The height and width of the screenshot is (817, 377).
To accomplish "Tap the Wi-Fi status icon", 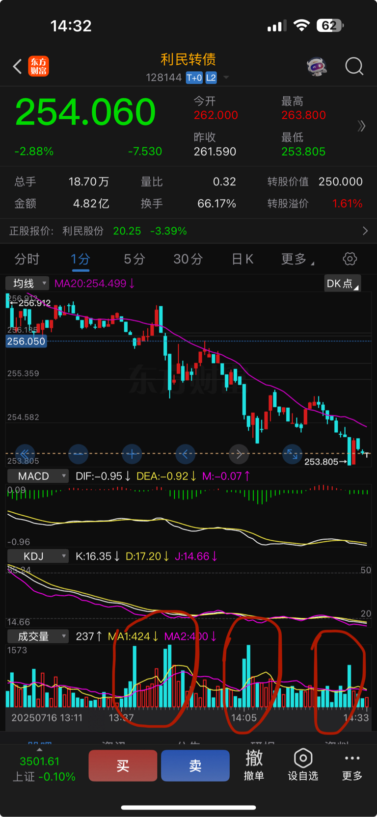I will [x=301, y=26].
